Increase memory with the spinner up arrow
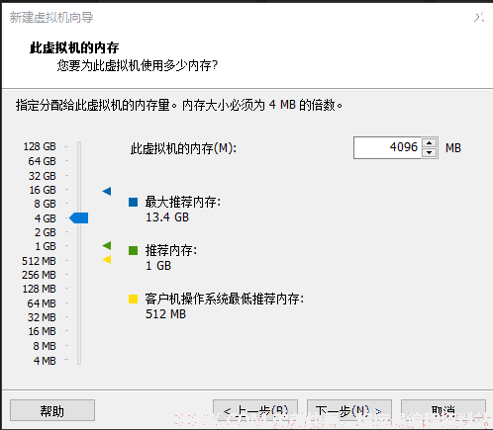This screenshot has height=430, width=493. [429, 143]
